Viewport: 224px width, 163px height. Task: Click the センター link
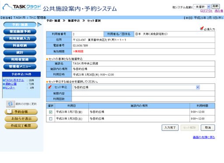(10, 88)
